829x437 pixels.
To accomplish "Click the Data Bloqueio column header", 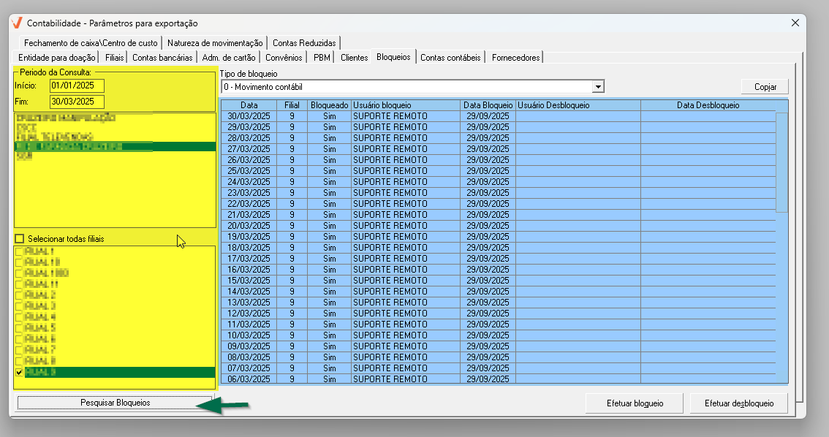I will (x=488, y=105).
